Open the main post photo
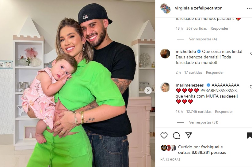The width and height of the screenshot is (252, 167). coord(78,83)
